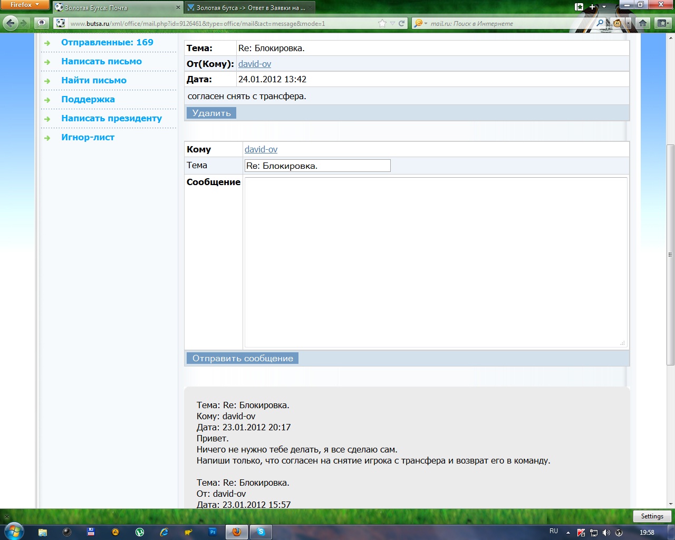Open 'Игнор-лист' in the sidebar
675x540 pixels.
[x=88, y=137]
